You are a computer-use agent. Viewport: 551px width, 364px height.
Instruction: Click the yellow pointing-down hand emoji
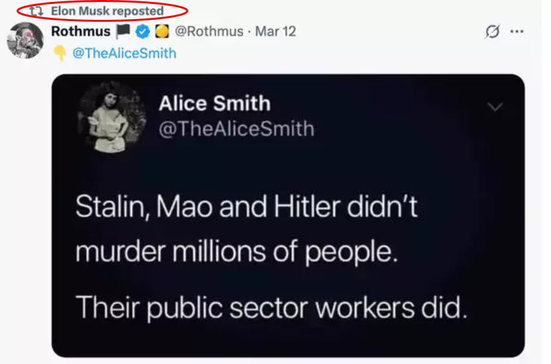pos(59,54)
